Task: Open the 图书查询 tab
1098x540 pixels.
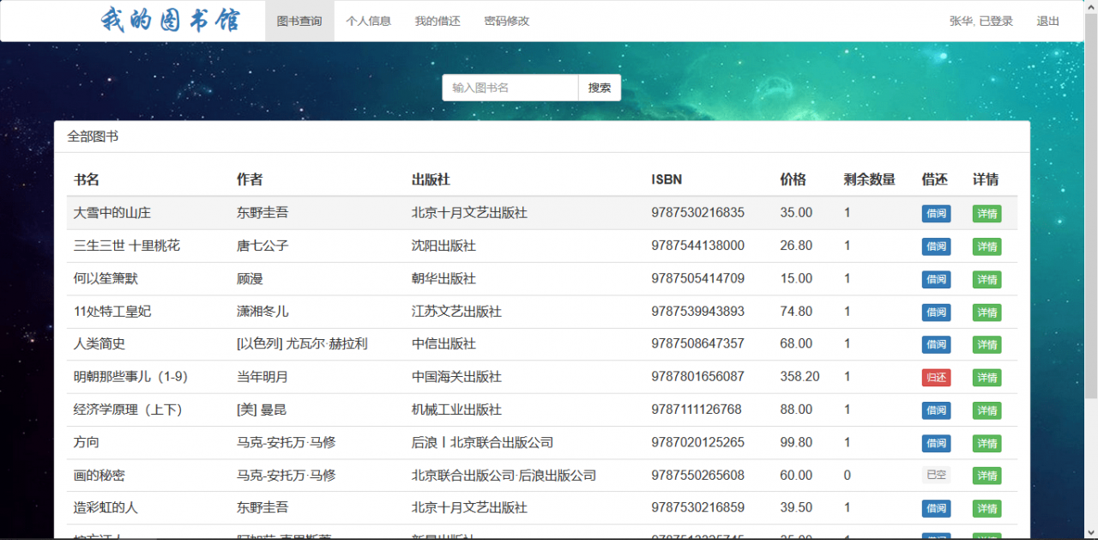Action: (299, 21)
